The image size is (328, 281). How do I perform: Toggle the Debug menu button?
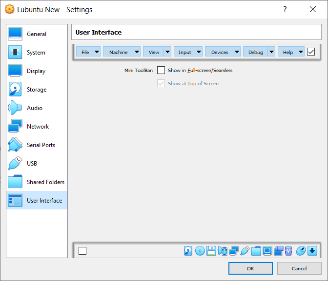point(255,52)
